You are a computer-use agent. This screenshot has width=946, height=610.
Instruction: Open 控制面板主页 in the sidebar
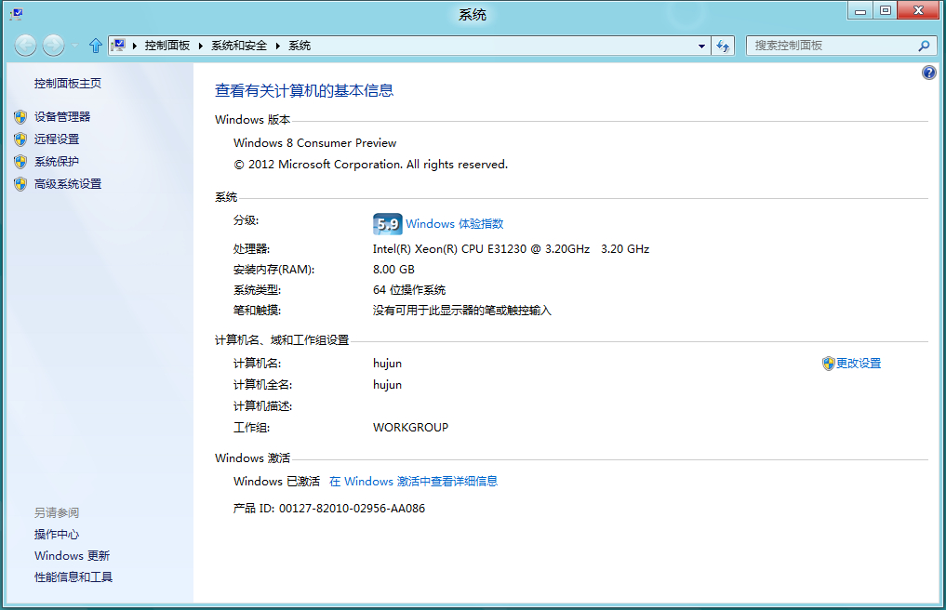[x=68, y=84]
